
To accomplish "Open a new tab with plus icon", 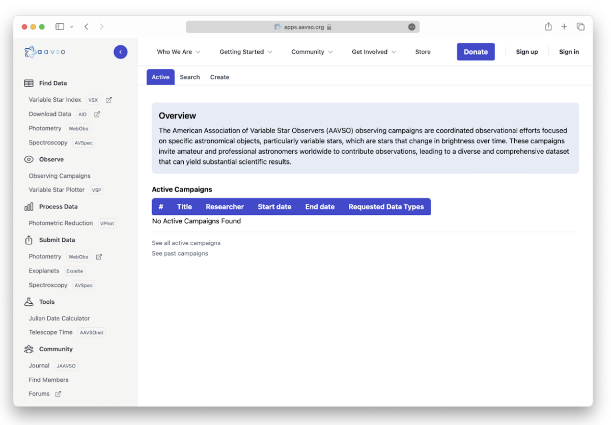I will click(564, 26).
